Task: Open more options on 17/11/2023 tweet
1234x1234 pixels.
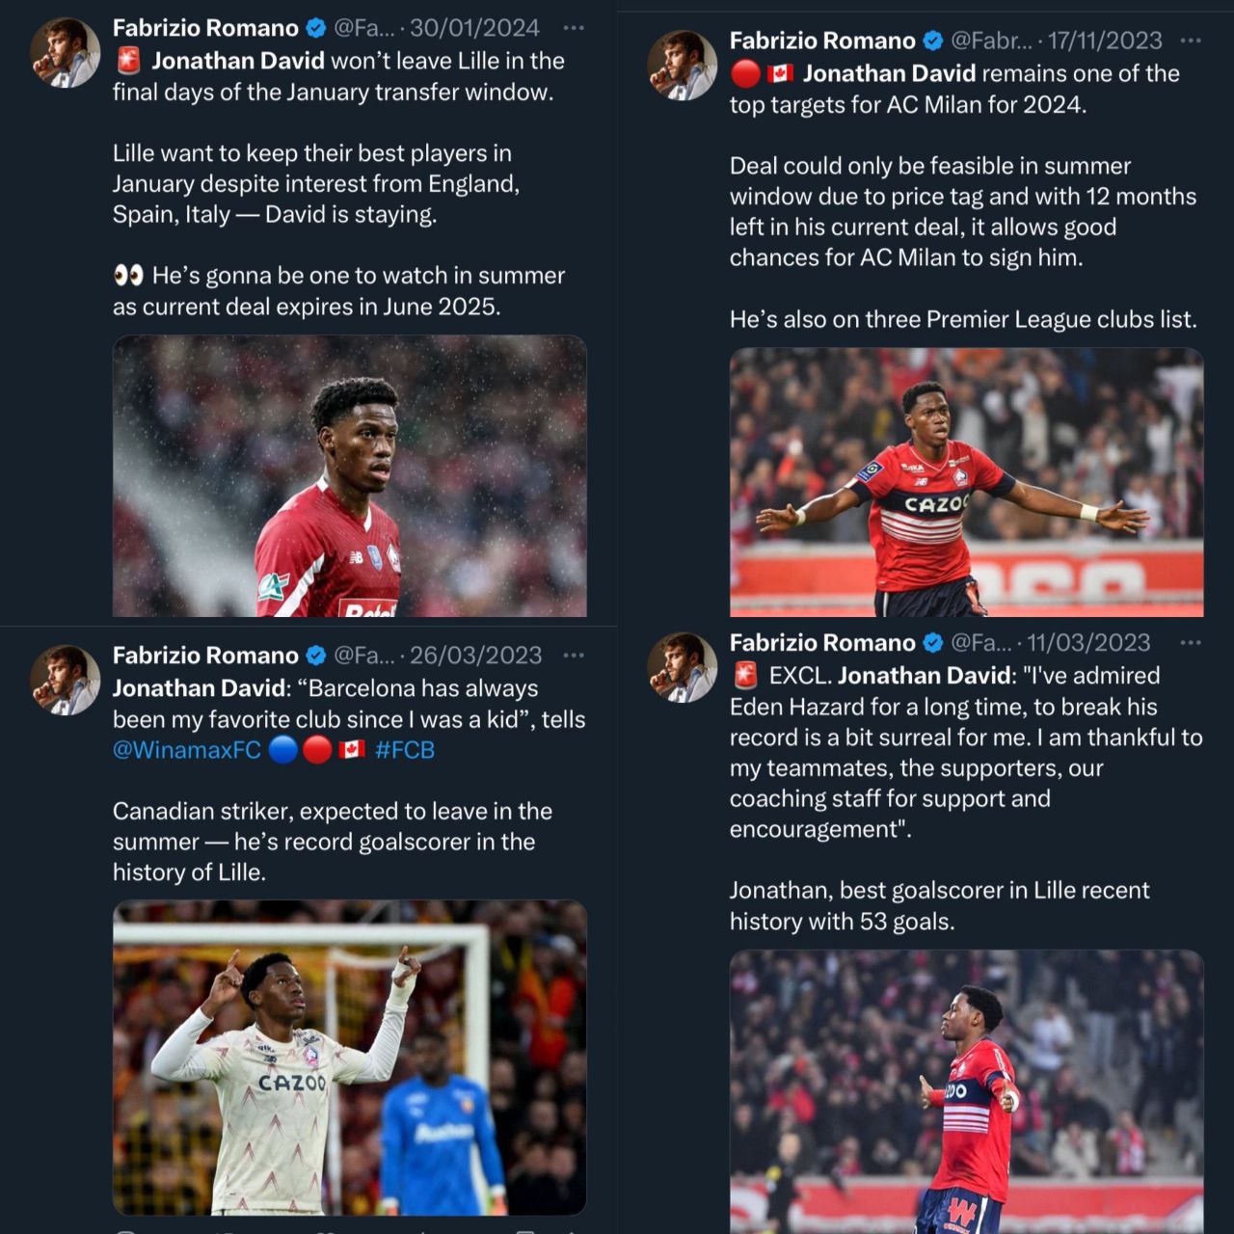Action: pos(1191,40)
